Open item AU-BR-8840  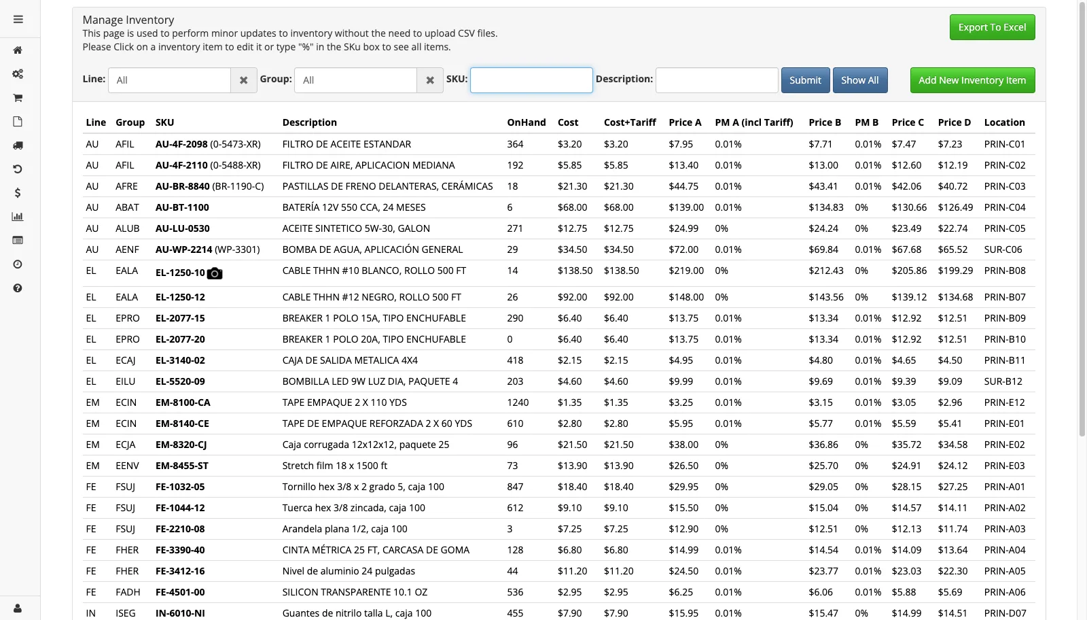(183, 186)
